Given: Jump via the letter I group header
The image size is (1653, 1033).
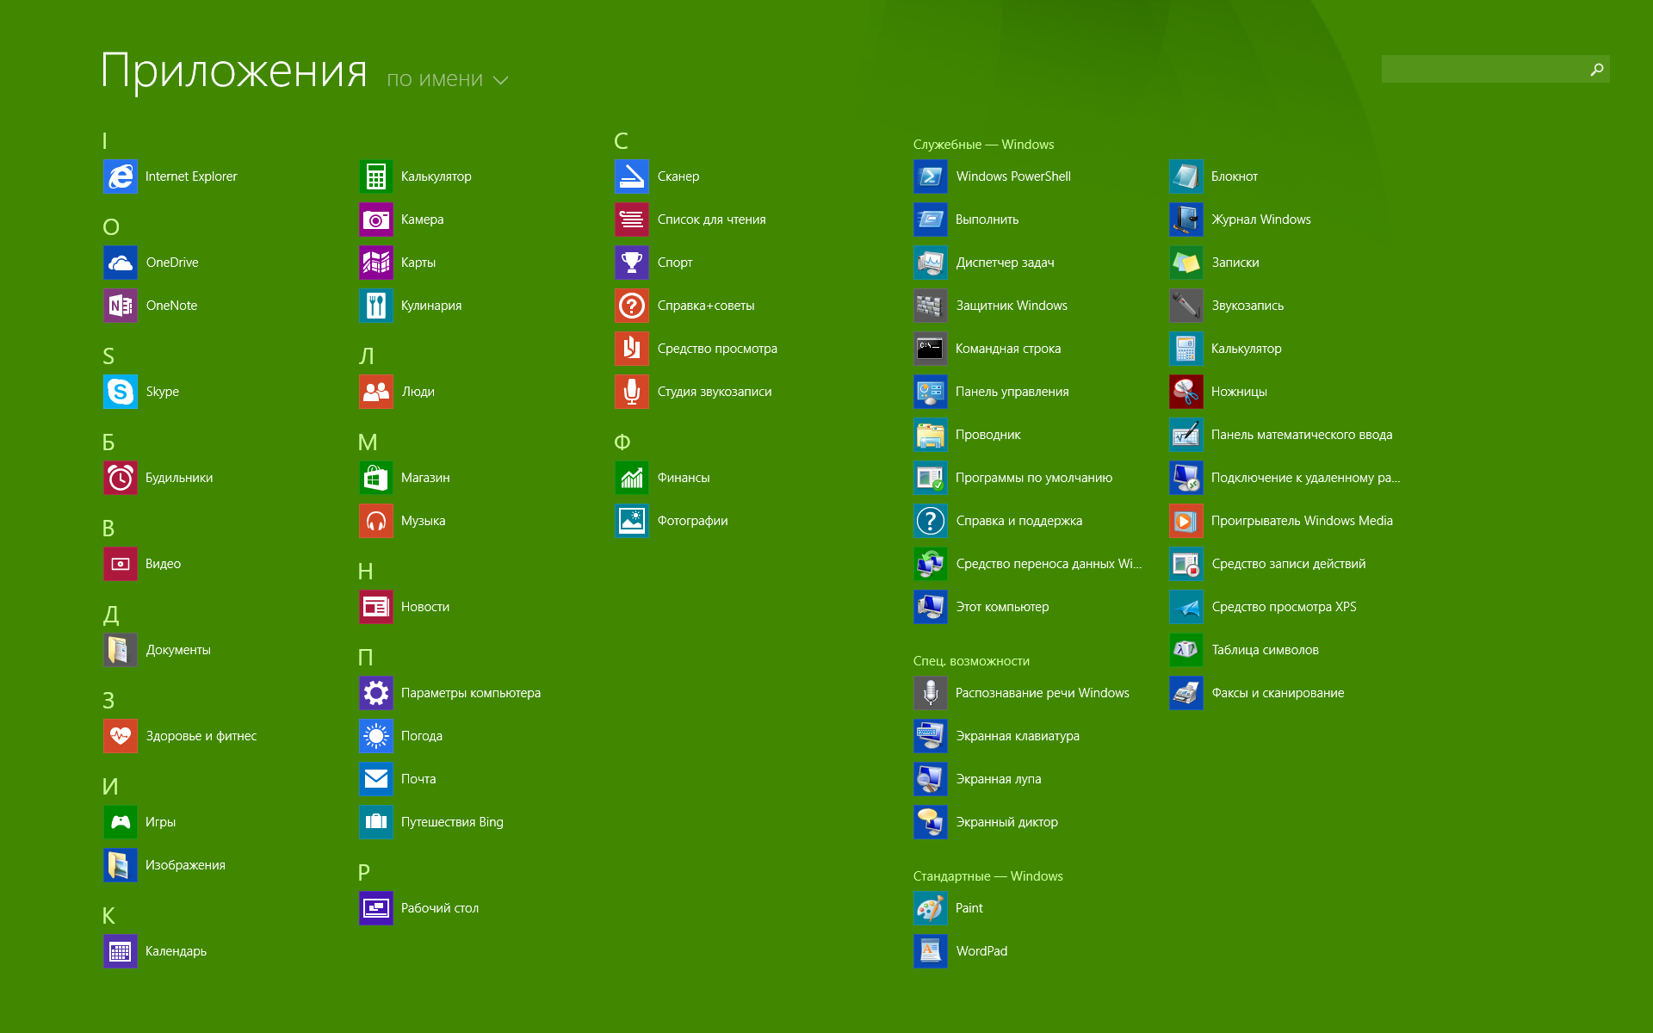Looking at the screenshot, I should [105, 140].
